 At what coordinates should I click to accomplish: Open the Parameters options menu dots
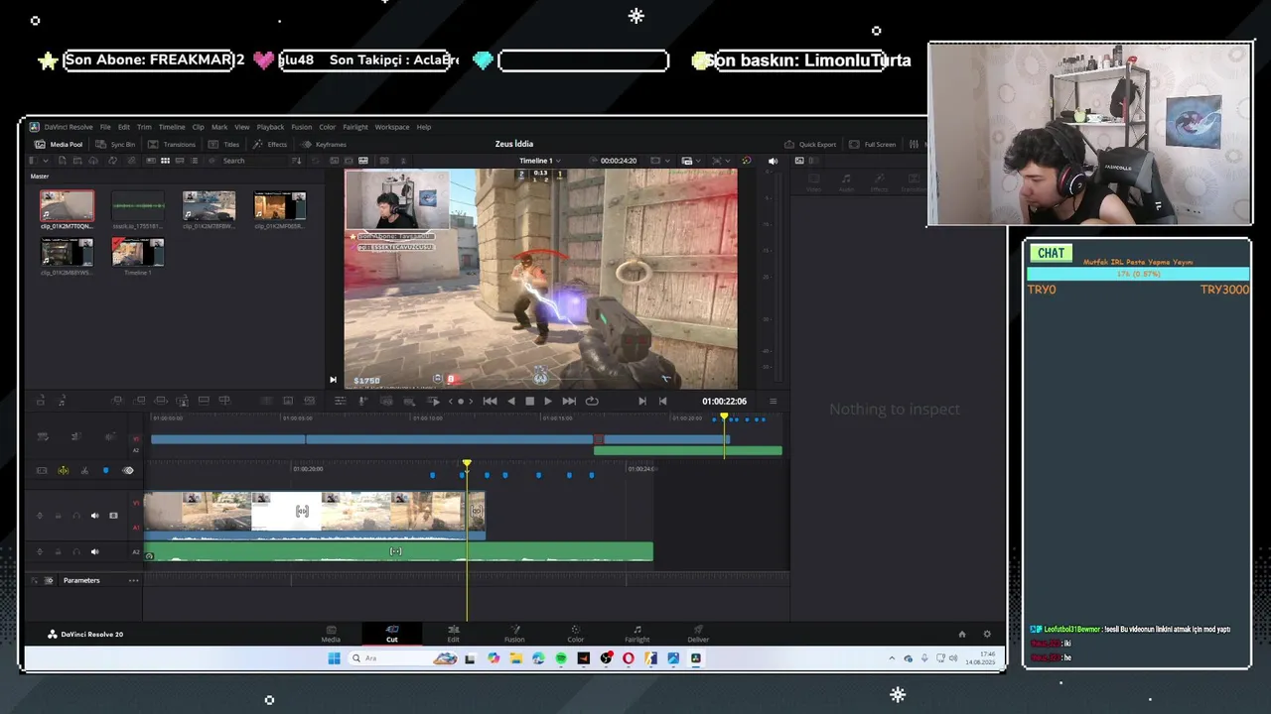[x=133, y=580]
